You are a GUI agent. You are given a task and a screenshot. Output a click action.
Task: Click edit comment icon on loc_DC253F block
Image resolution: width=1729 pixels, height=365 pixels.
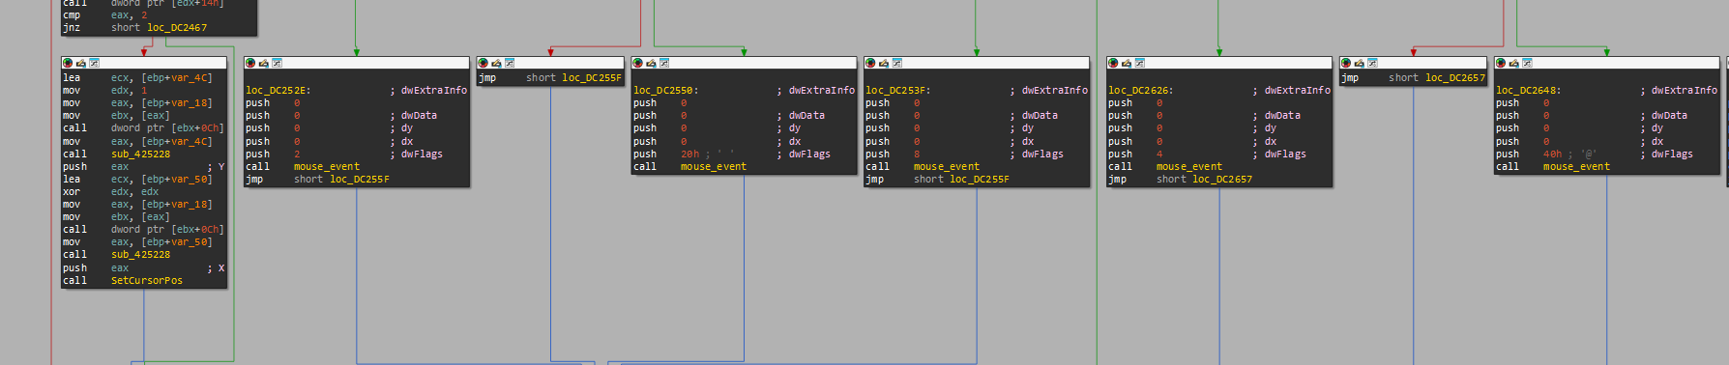pos(883,63)
